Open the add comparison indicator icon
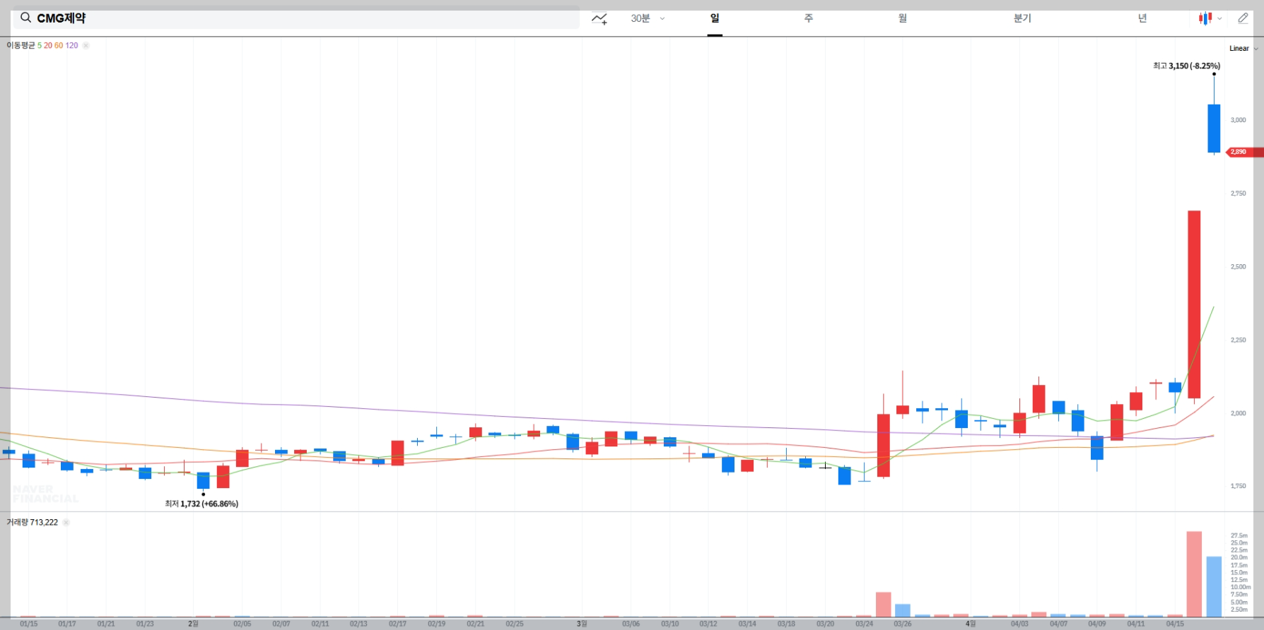Screen dimensions: 1264x630 [x=599, y=18]
